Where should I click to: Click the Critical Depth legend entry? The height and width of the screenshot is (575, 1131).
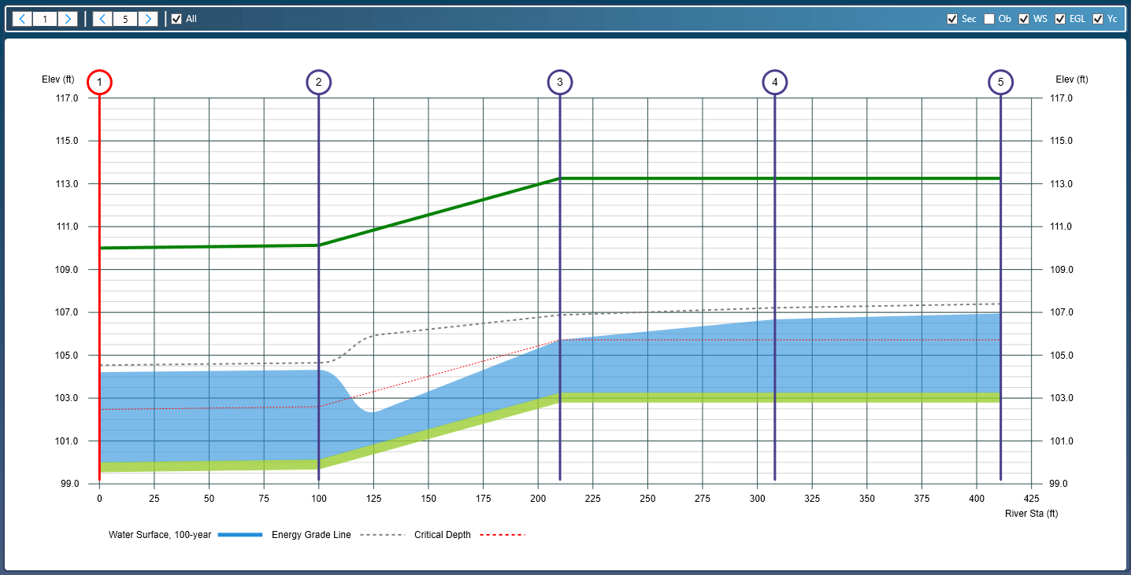pyautogui.click(x=443, y=534)
